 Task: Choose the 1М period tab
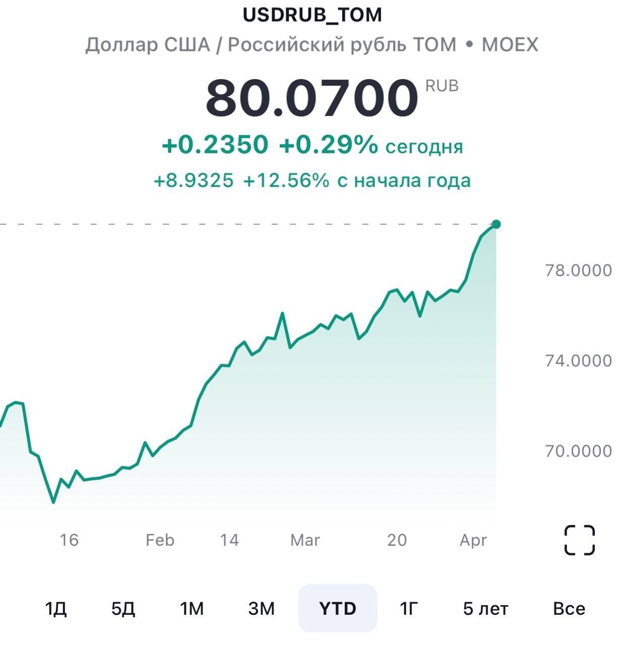pos(192,609)
